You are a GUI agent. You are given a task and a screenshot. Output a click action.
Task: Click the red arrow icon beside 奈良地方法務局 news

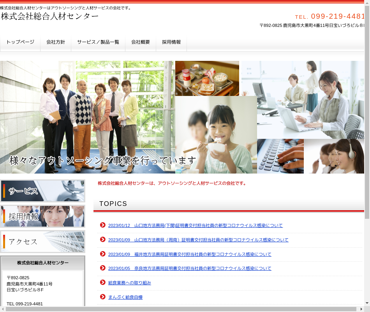103,268
